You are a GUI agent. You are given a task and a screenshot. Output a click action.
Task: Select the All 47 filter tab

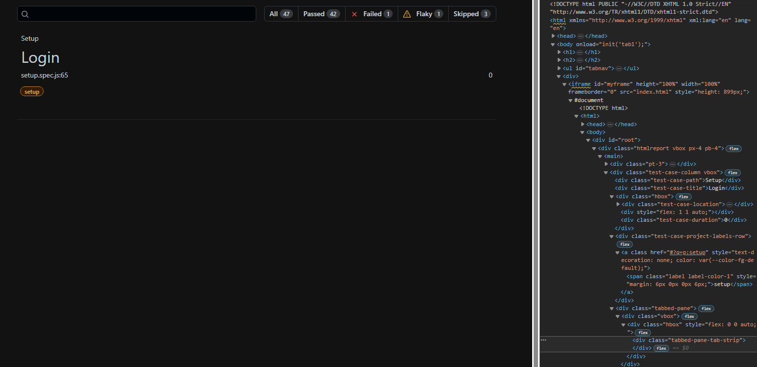point(280,14)
